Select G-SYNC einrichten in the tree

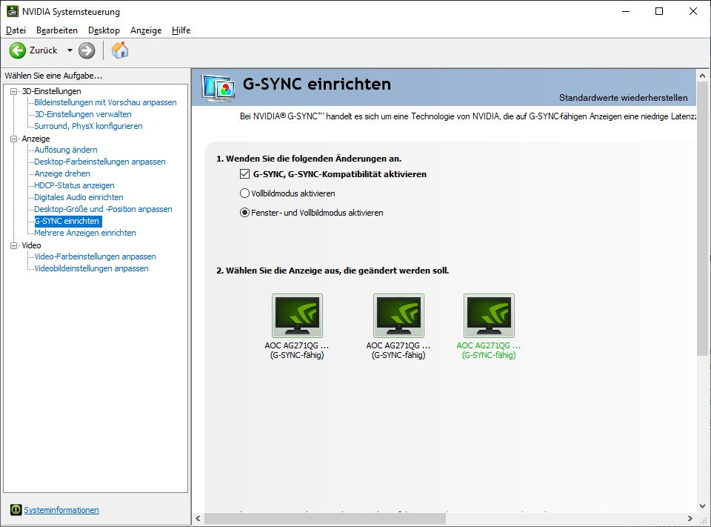click(68, 221)
